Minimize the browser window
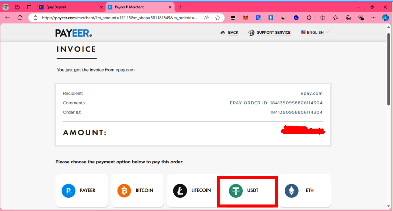 [359, 7]
